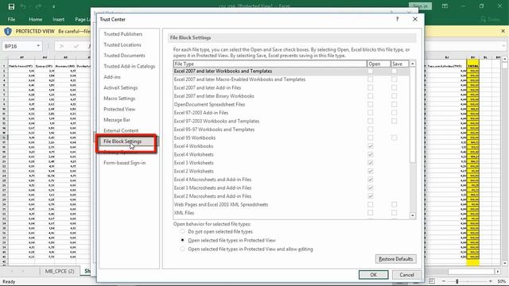Open the File tab in Excel
The image size is (509, 286).
point(11,19)
